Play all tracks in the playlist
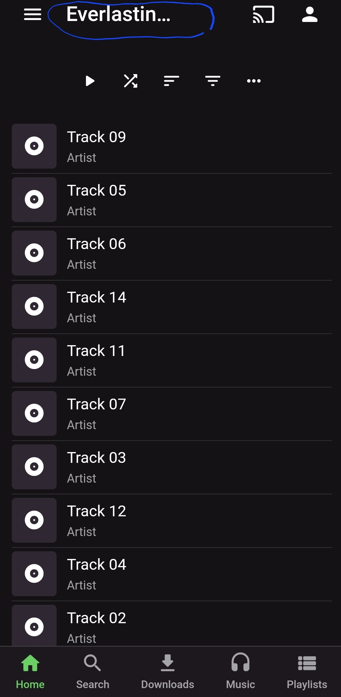341x697 pixels. click(x=90, y=81)
